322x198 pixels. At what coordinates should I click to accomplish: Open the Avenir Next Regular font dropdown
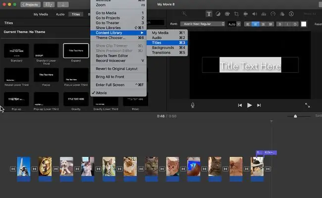tap(203, 24)
